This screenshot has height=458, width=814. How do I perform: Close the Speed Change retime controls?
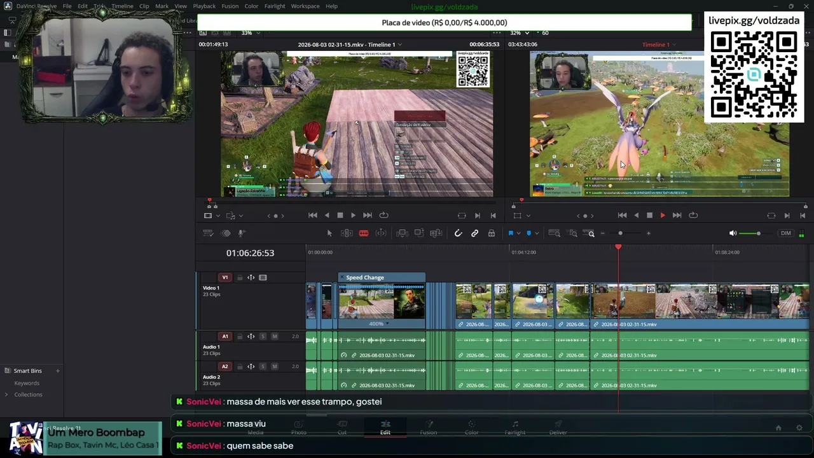pos(342,277)
